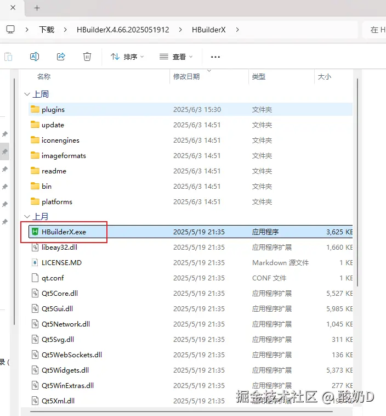Click the This PC monitor icon in address bar
This screenshot has height=416, width=386.
tap(10, 30)
